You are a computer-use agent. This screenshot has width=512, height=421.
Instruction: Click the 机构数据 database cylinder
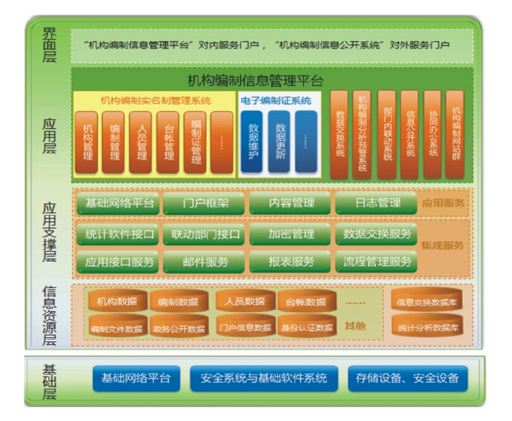tap(117, 301)
